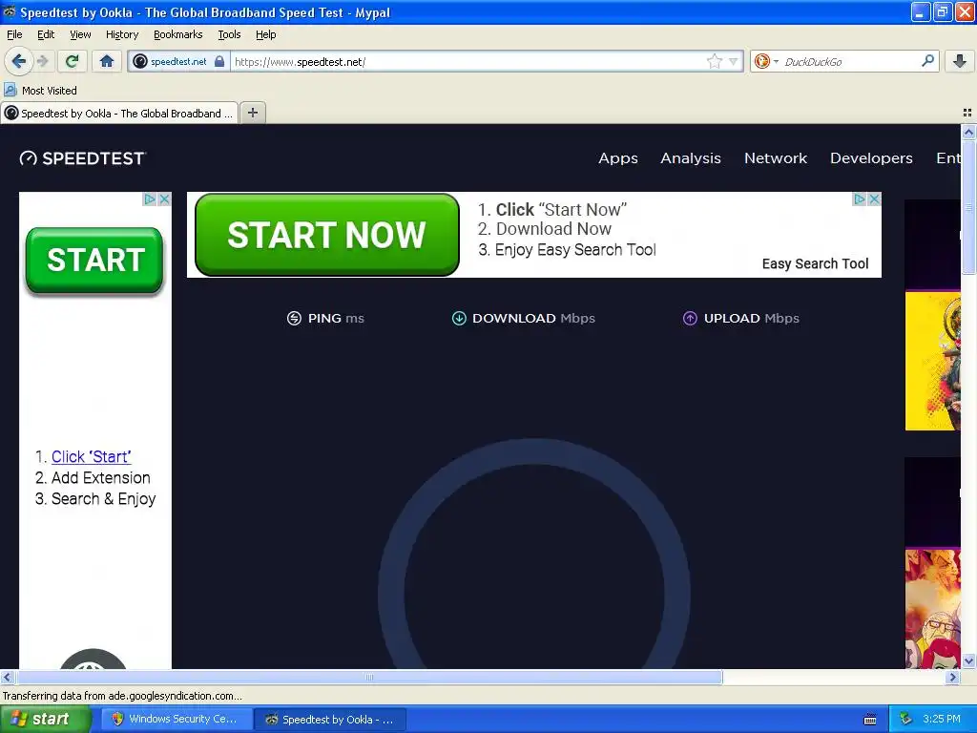Open a new tab with plus button

[x=252, y=113]
